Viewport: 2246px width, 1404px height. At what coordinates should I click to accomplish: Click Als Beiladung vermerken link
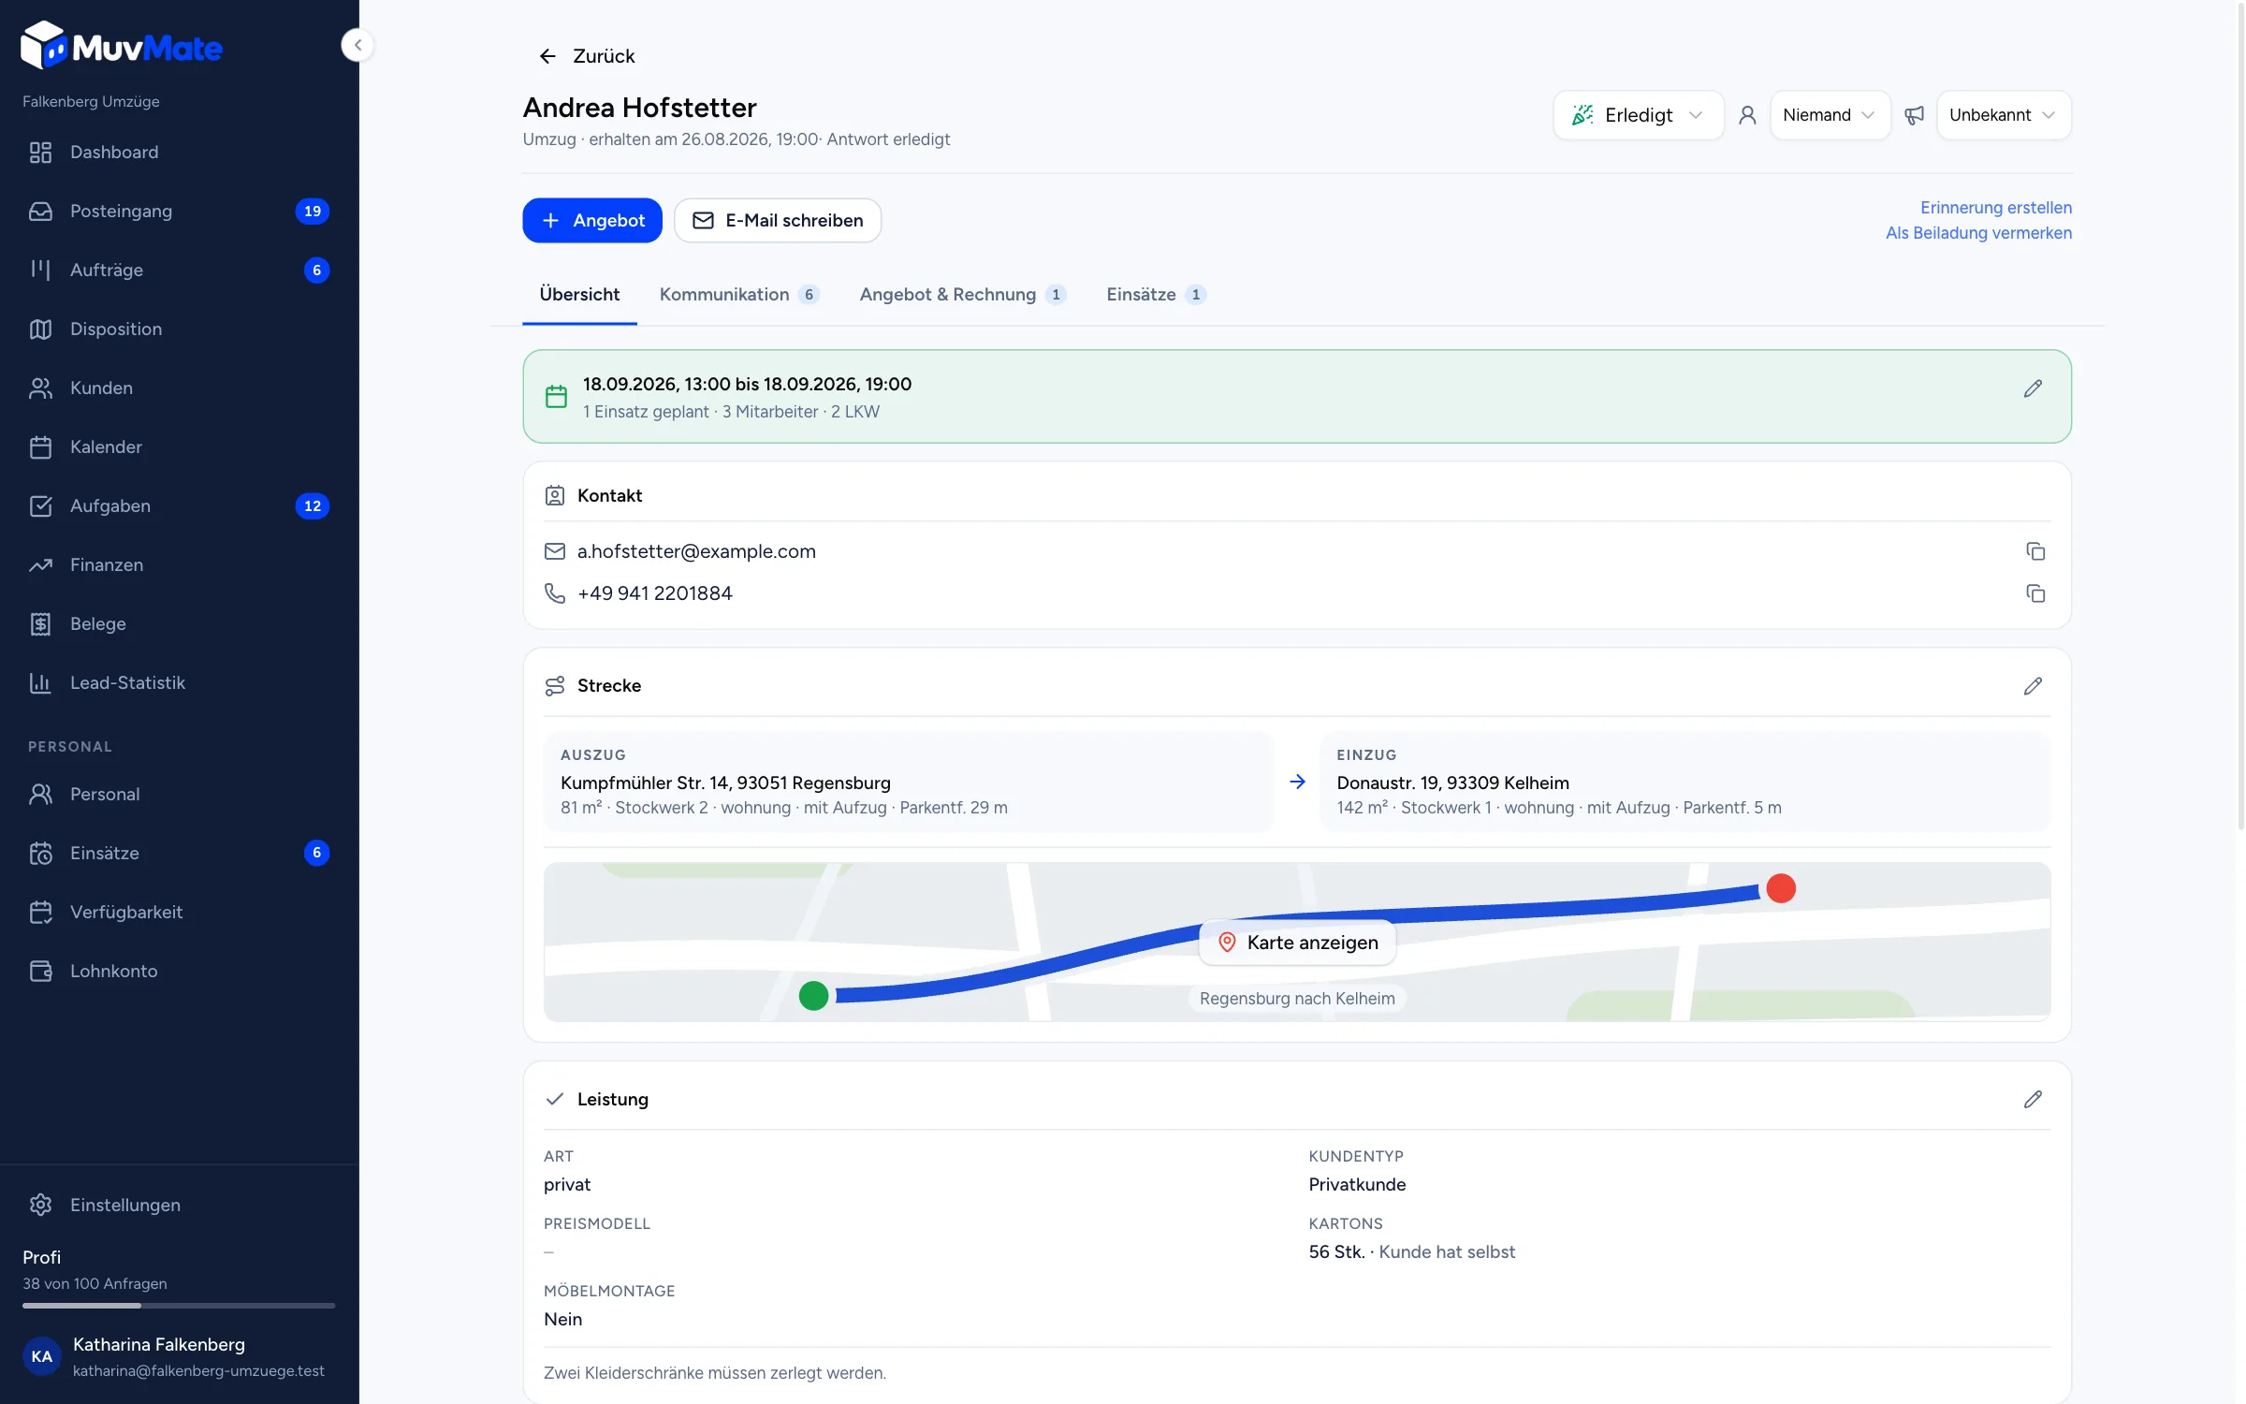pyautogui.click(x=1978, y=233)
